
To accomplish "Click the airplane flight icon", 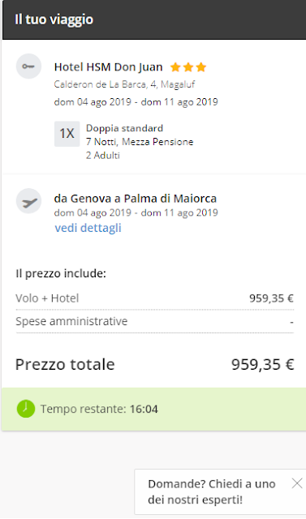I will 28,201.
